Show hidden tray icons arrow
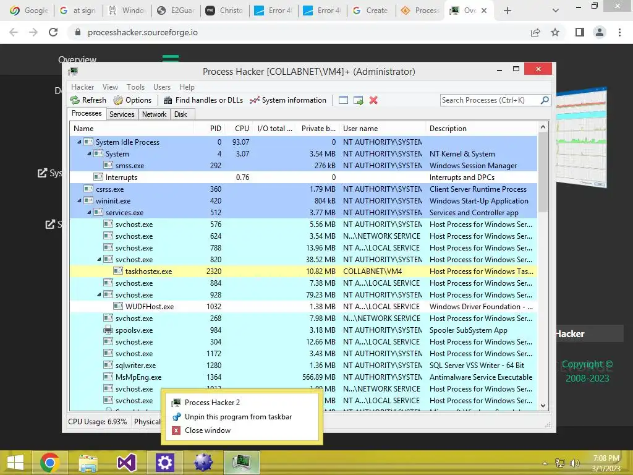This screenshot has height=475, width=633. point(545,463)
